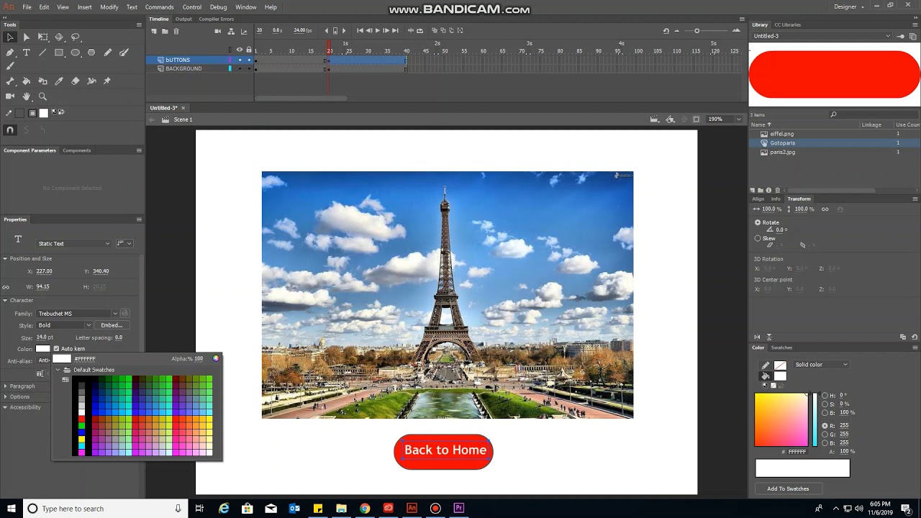Select the Skew radio button
This screenshot has width=921, height=518.
[x=758, y=238]
